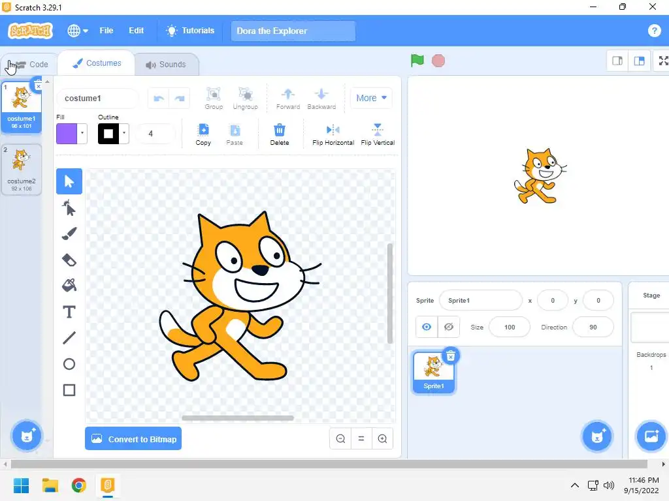This screenshot has width=669, height=501.
Task: Click the sprite Size field
Action: [x=510, y=327]
